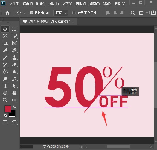Select the Type tool
Viewport: 157px width, 150px height.
tap(5, 86)
